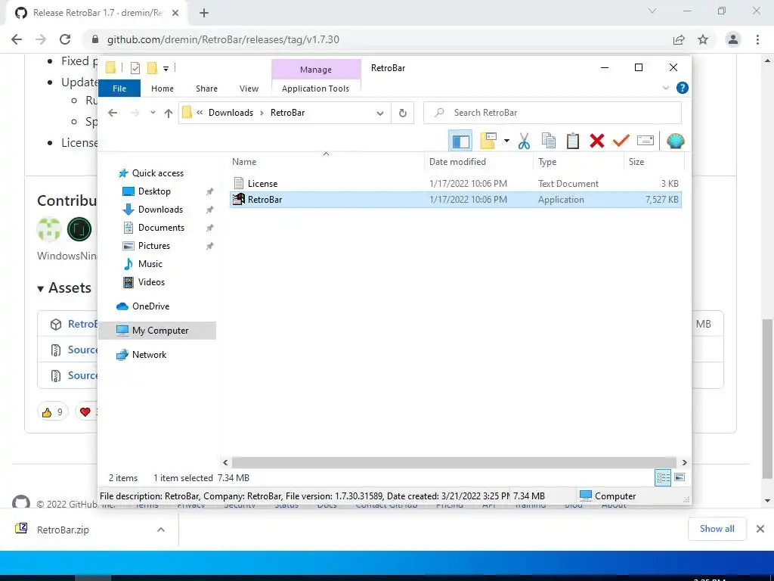Image resolution: width=774 pixels, height=581 pixels.
Task: Click the orange checkmark Properties icon
Action: (621, 141)
